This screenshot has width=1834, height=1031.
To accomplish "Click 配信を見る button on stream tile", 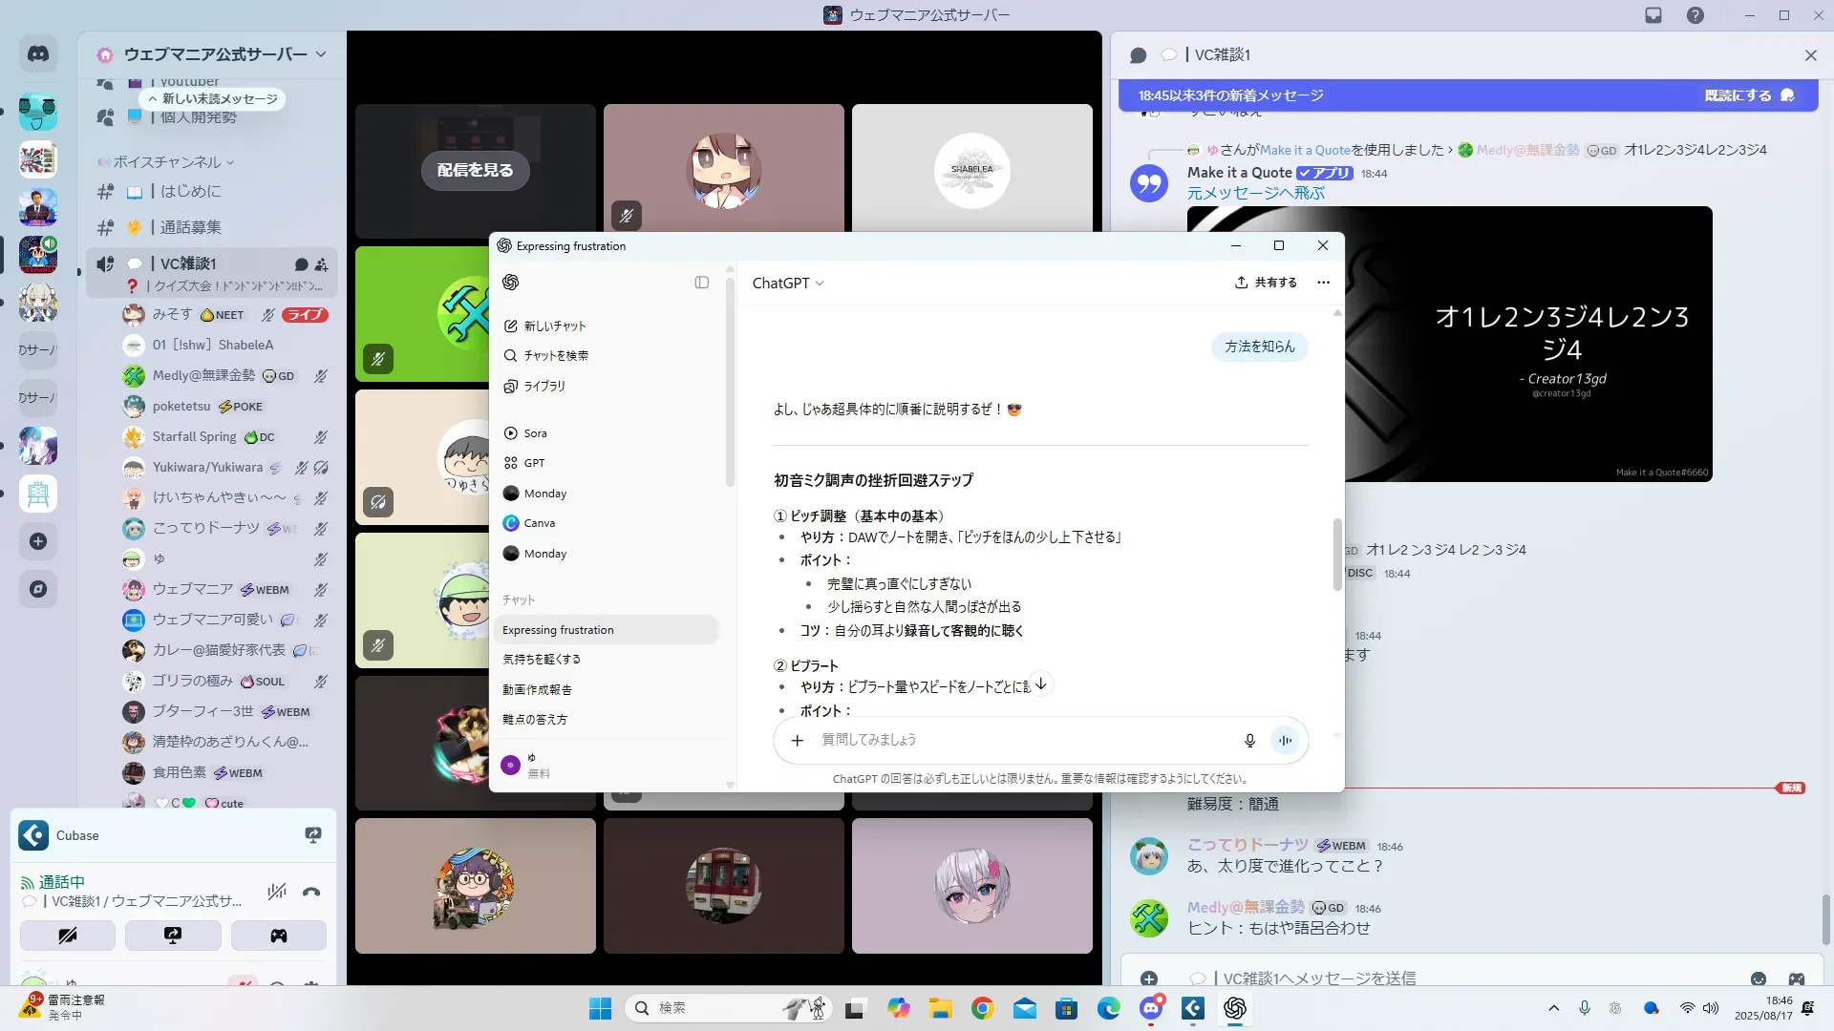I will point(475,170).
